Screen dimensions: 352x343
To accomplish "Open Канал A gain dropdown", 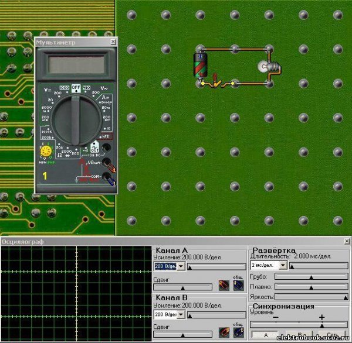I will coord(181,266).
